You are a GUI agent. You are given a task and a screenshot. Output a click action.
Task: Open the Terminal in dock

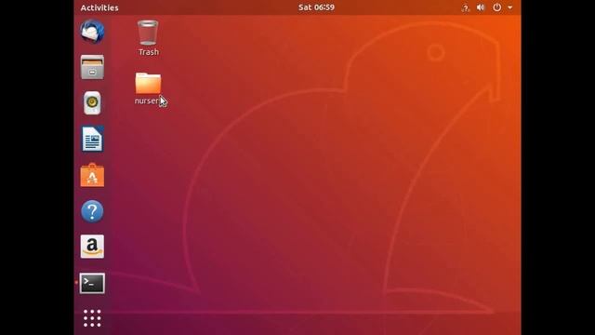tap(92, 283)
